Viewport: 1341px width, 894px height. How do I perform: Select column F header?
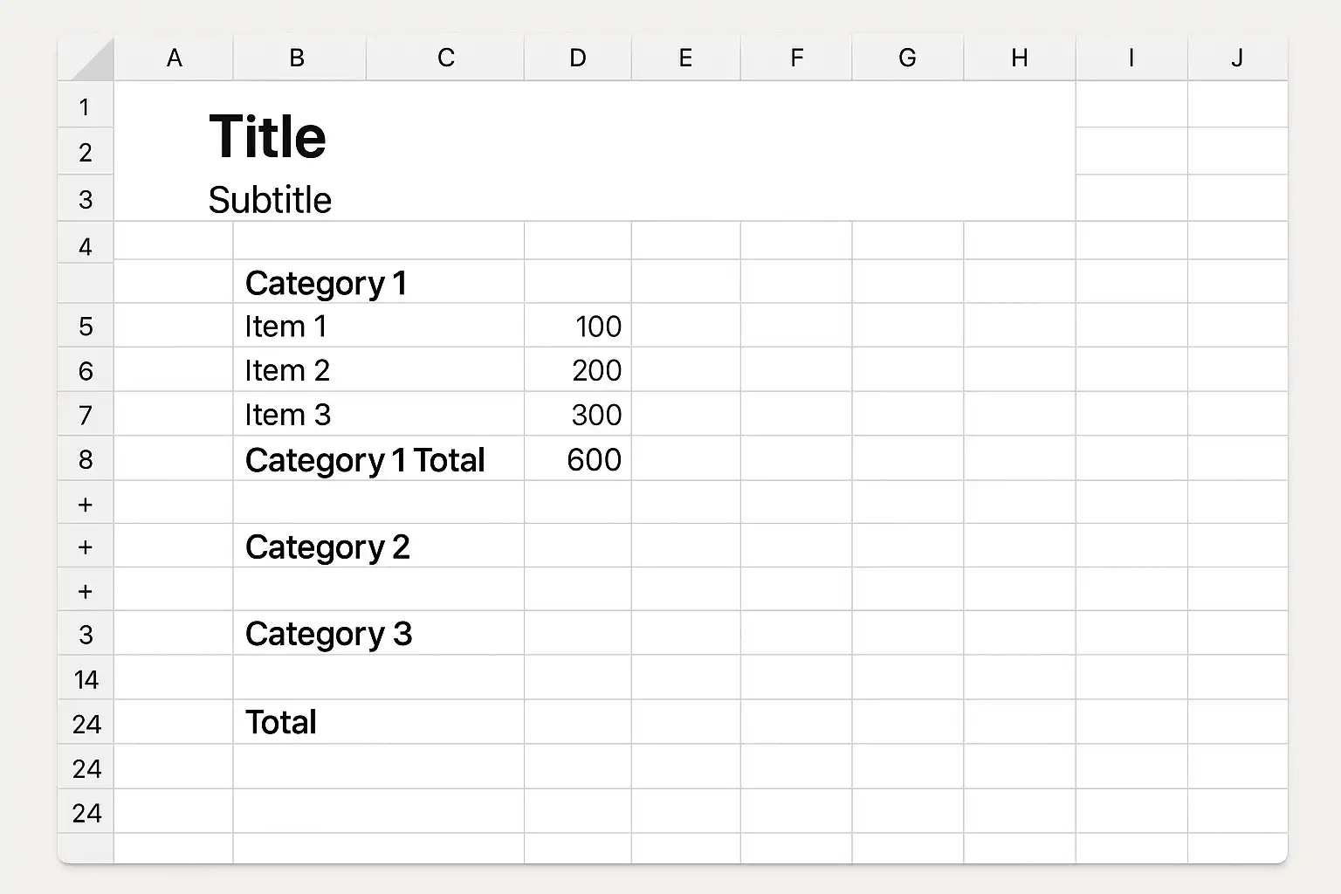click(x=796, y=58)
